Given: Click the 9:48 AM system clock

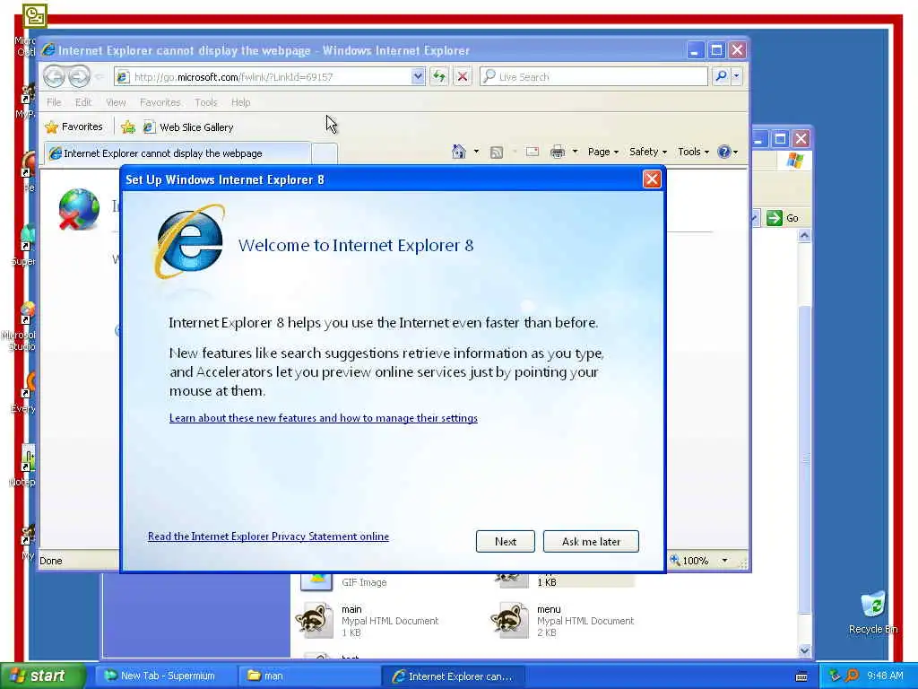Looking at the screenshot, I should [x=885, y=676].
